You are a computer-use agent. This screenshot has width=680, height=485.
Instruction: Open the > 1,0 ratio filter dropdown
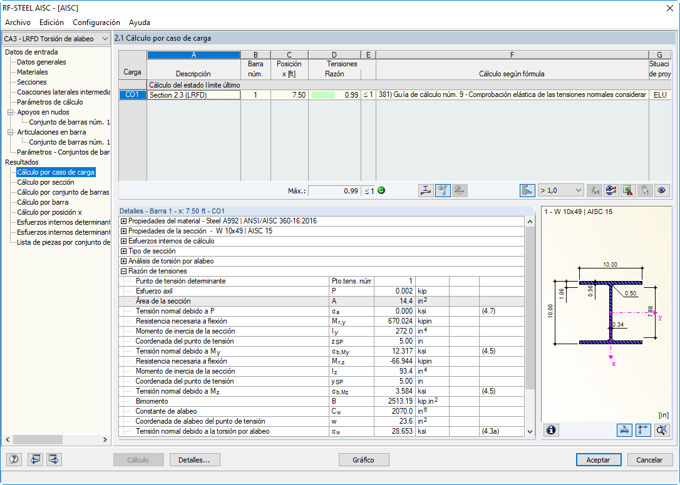coord(561,190)
